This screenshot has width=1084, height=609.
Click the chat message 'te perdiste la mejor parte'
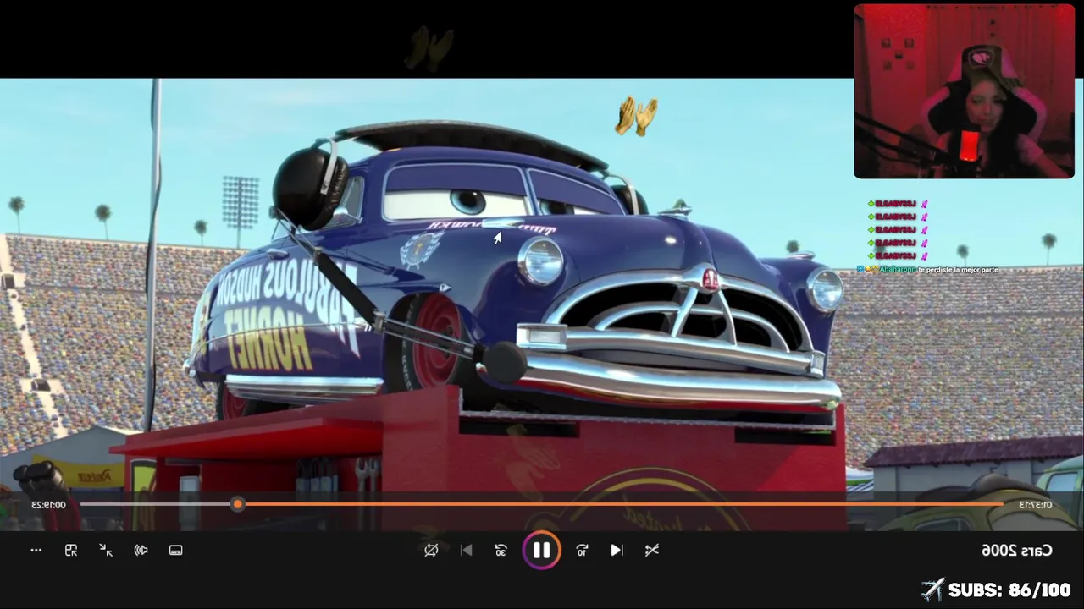pos(958,269)
